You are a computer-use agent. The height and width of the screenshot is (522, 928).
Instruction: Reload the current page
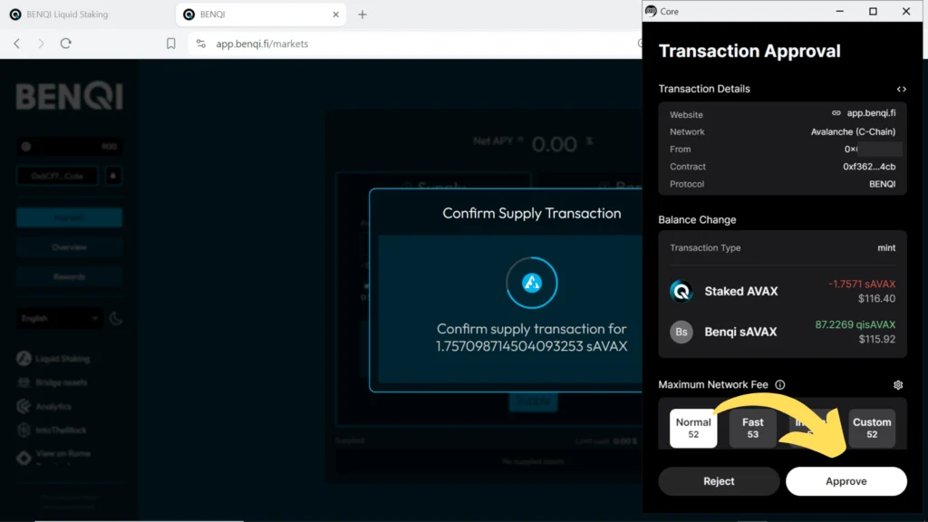[66, 43]
